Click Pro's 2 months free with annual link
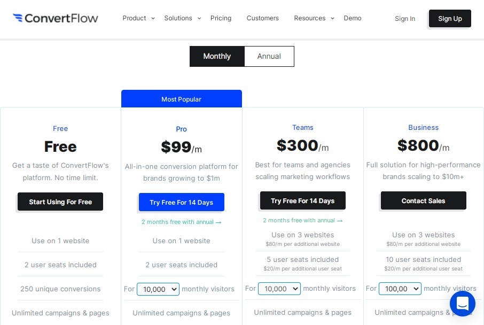This screenshot has width=484, height=325. tap(182, 222)
